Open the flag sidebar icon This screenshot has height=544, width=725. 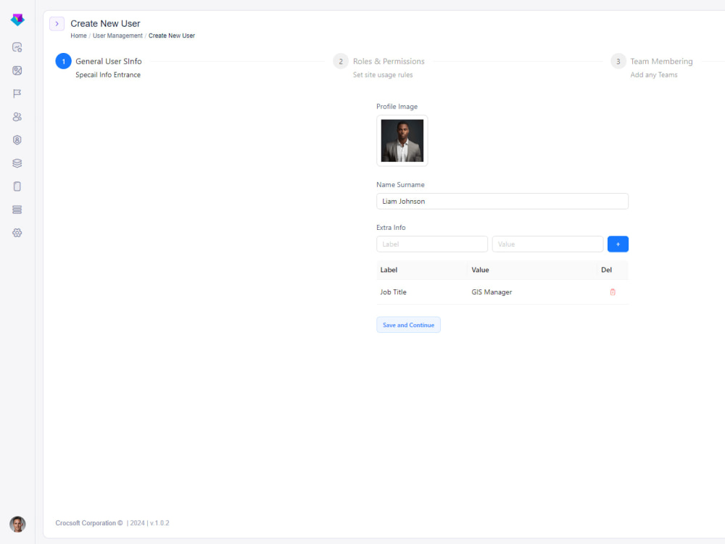(x=17, y=94)
